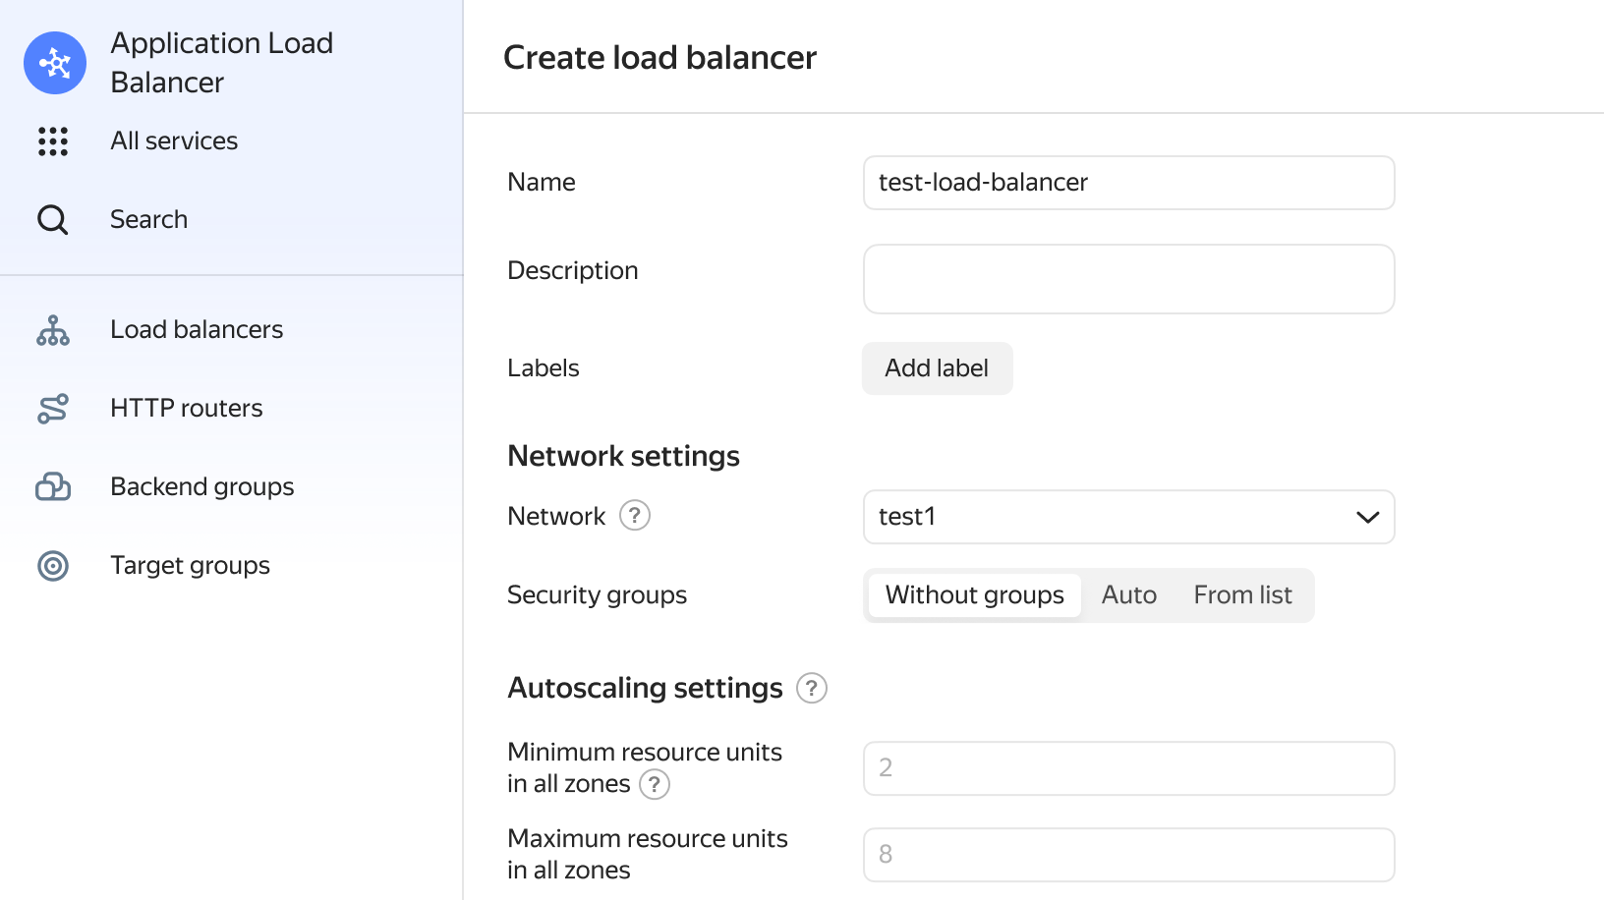Focus the Name field with test-load-balancer
Viewport: 1604px width, 900px height.
1129,183
